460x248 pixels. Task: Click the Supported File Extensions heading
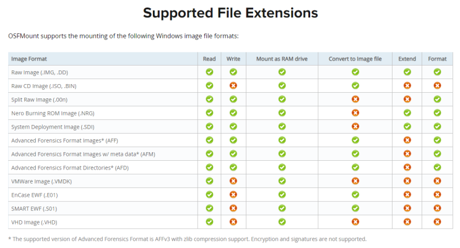[x=230, y=12]
